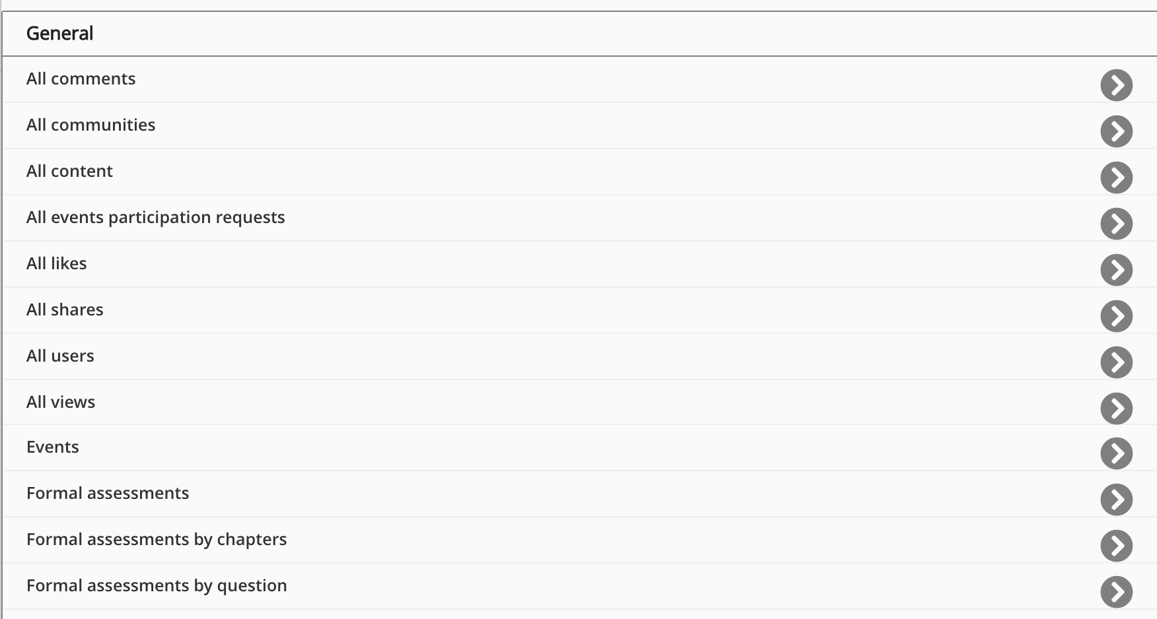
Task: Select All events participation requests text
Action: [x=155, y=218]
